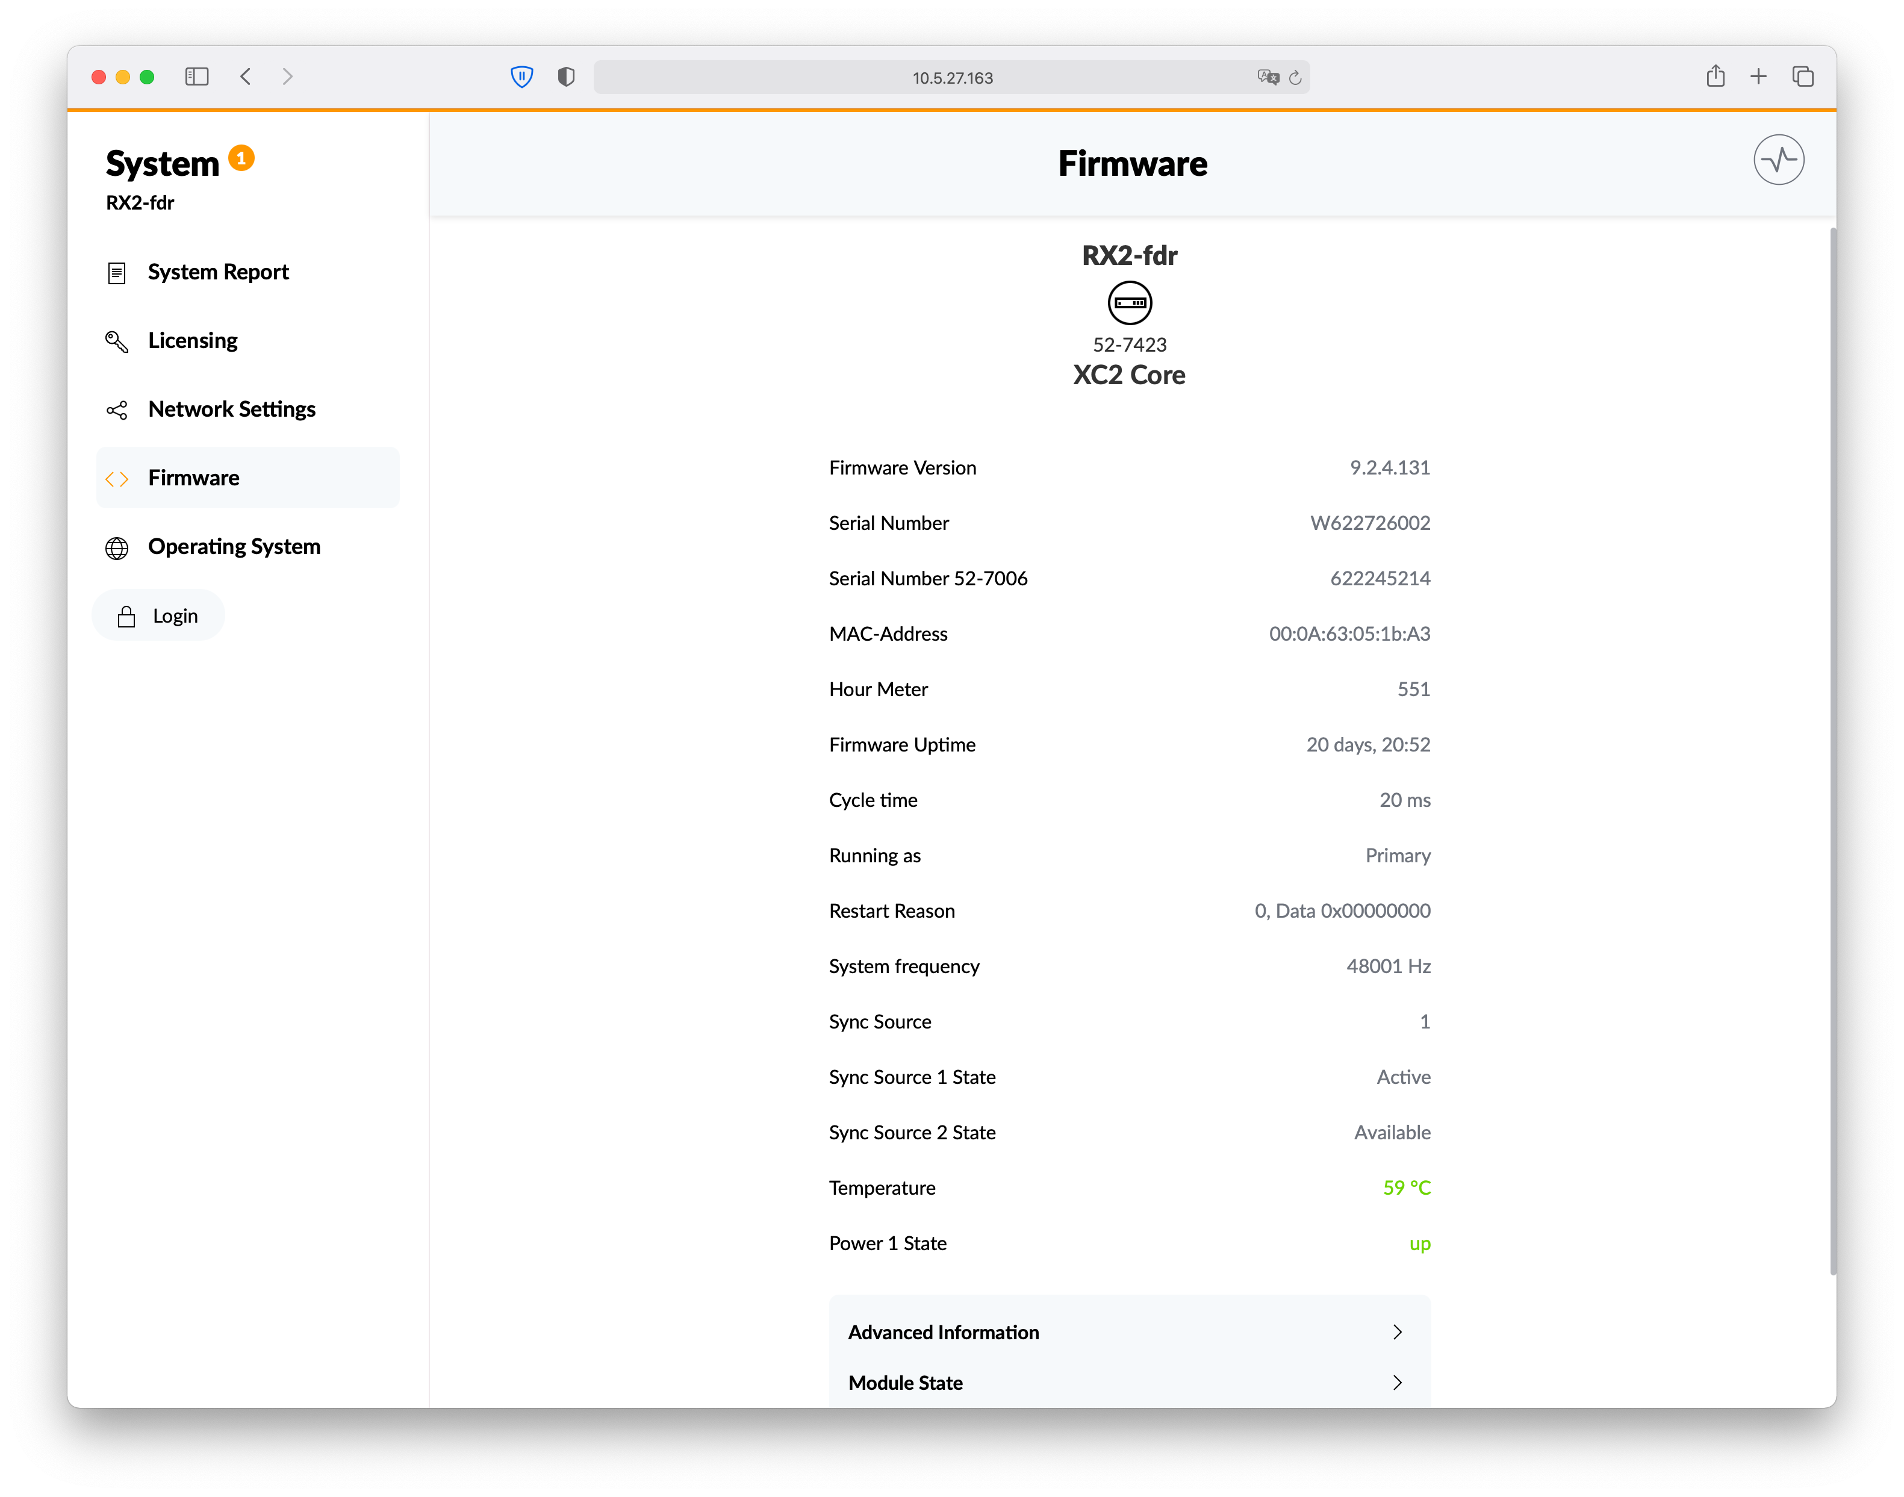This screenshot has height=1497, width=1904.
Task: Click the page vertical scrollbar
Action: click(x=1832, y=751)
